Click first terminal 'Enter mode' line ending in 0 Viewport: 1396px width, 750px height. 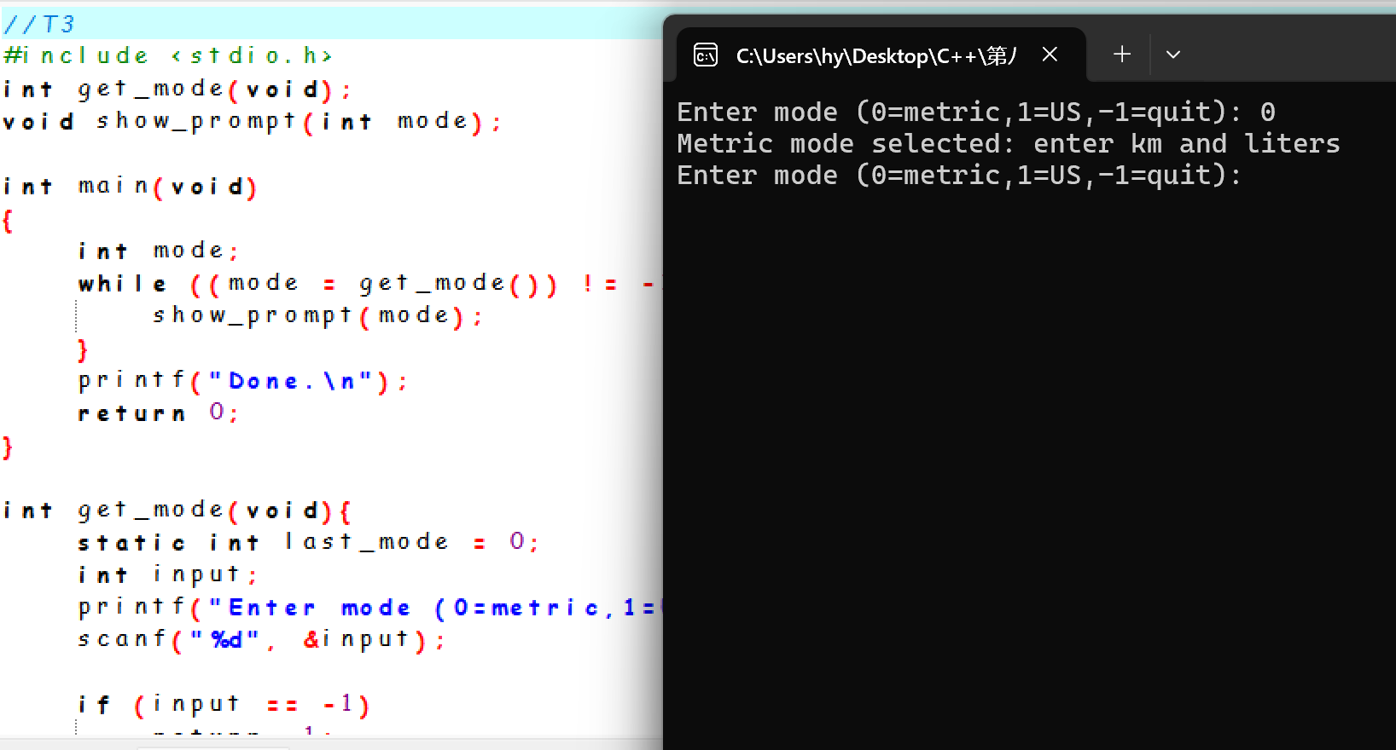pos(976,112)
